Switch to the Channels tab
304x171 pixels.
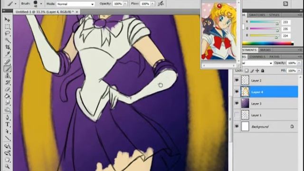pyautogui.click(x=257, y=57)
